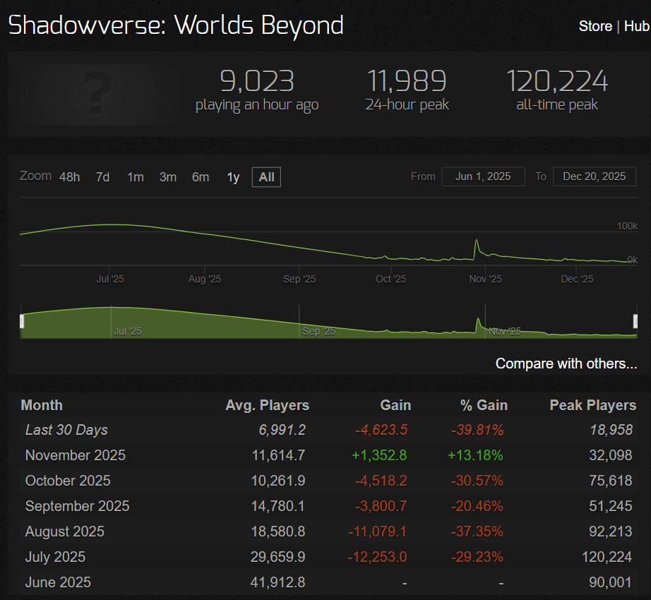This screenshot has width=651, height=600.
Task: Click the Aug '25 axis label on chart
Action: click(205, 279)
